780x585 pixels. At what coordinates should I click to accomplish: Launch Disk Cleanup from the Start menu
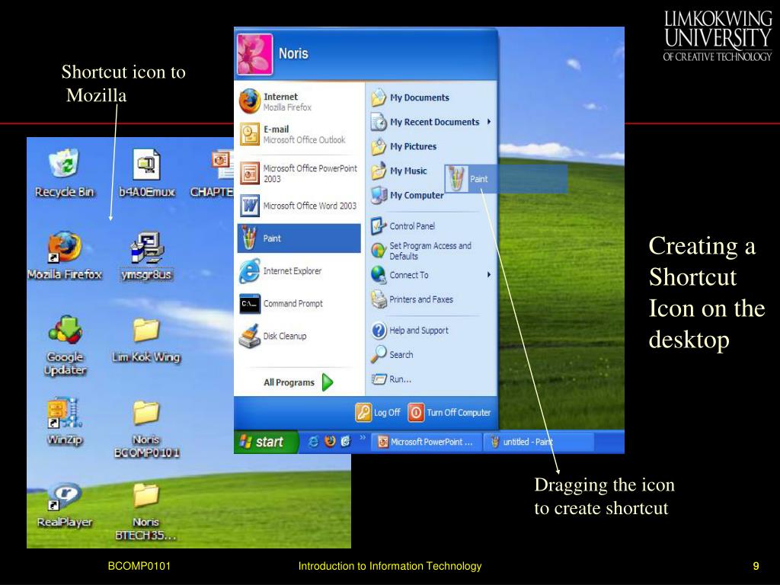(x=299, y=336)
